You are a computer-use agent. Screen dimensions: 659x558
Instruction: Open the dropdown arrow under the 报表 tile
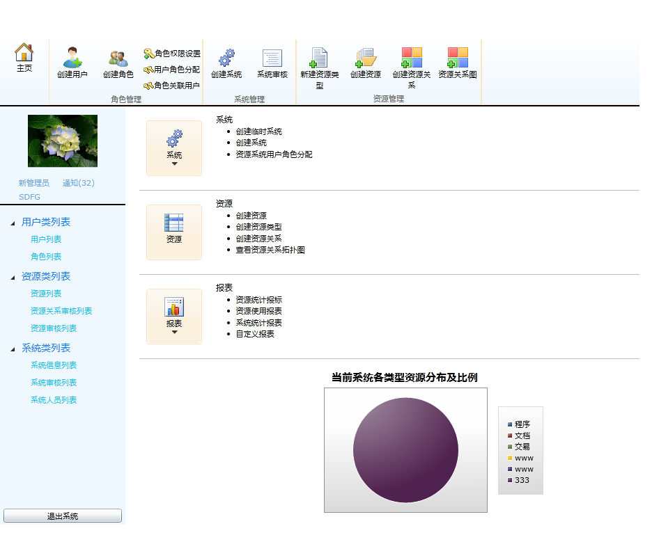click(x=174, y=332)
